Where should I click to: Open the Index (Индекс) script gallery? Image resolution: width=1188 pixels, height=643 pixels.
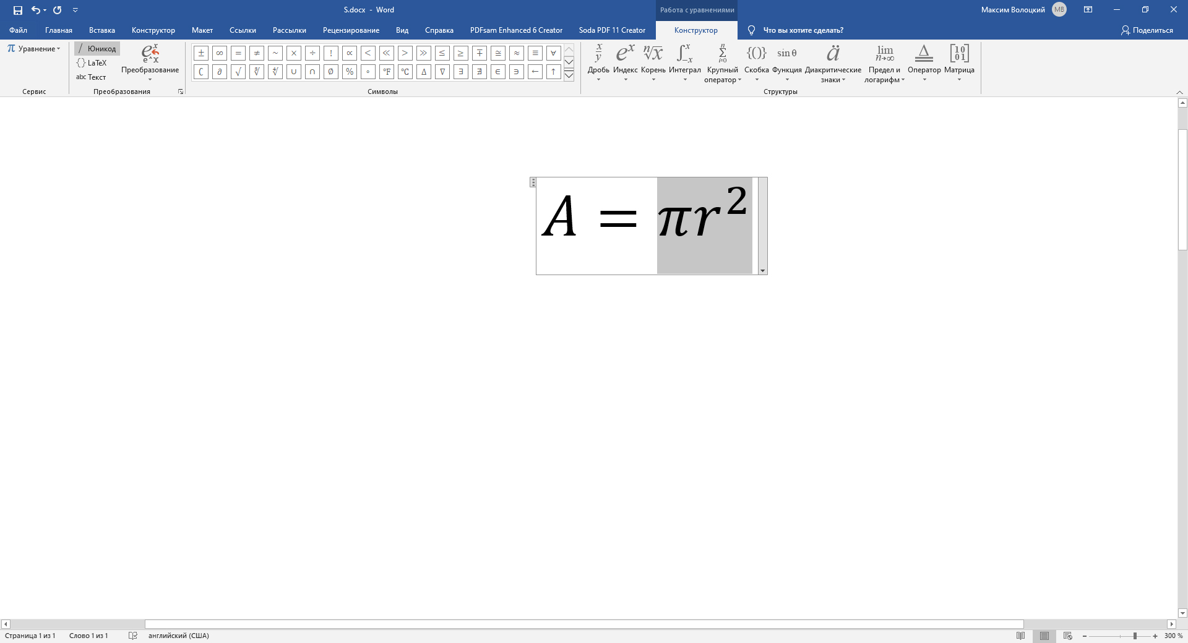(625, 62)
